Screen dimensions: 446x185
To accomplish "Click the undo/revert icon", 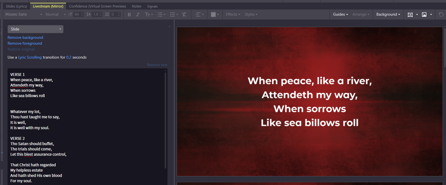I will pos(441,15).
